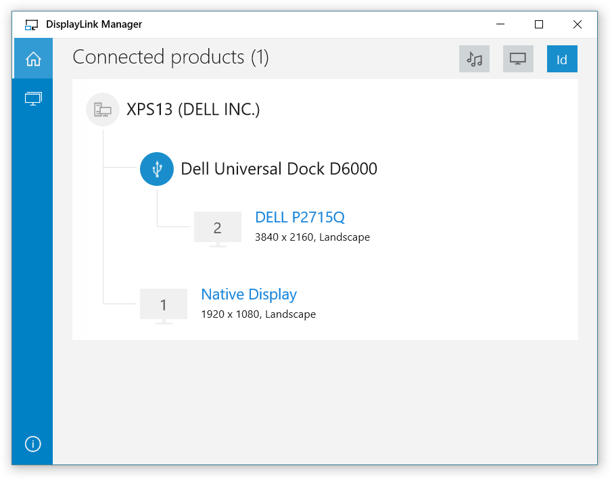Open the displays tab in sidebar
The height and width of the screenshot is (480, 612).
(x=33, y=99)
